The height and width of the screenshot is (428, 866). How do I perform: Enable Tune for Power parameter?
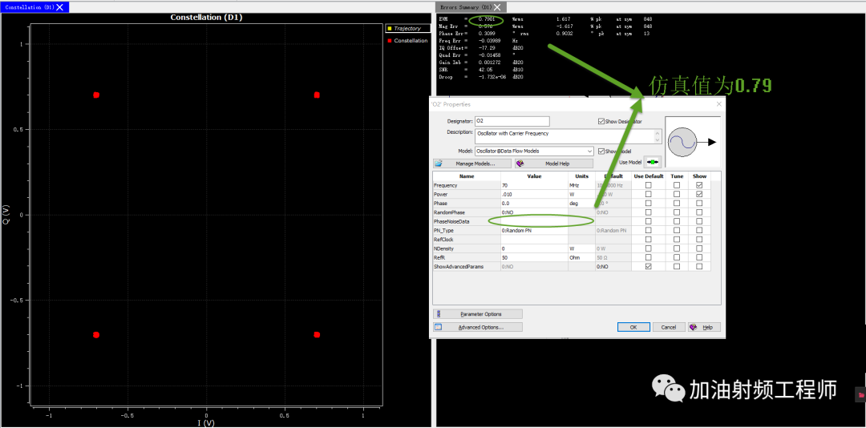[677, 195]
